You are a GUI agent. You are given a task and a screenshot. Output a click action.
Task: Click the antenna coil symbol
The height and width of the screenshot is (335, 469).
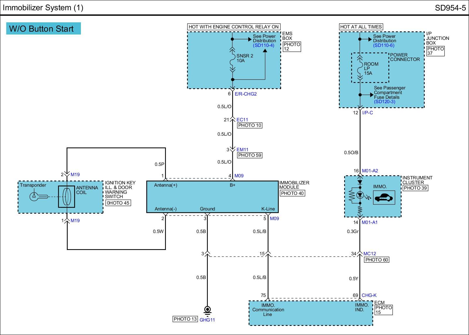click(67, 196)
